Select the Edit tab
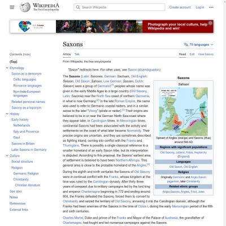Screen dimensions: 226x226 point(192,54)
